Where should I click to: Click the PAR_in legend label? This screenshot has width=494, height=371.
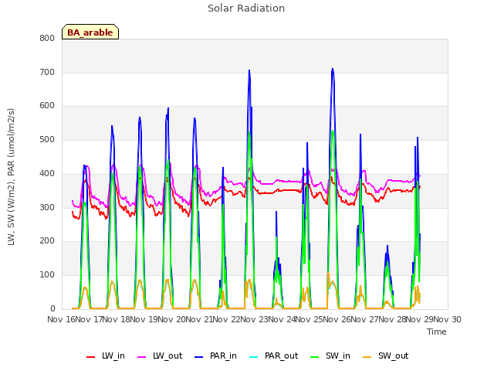(223, 356)
